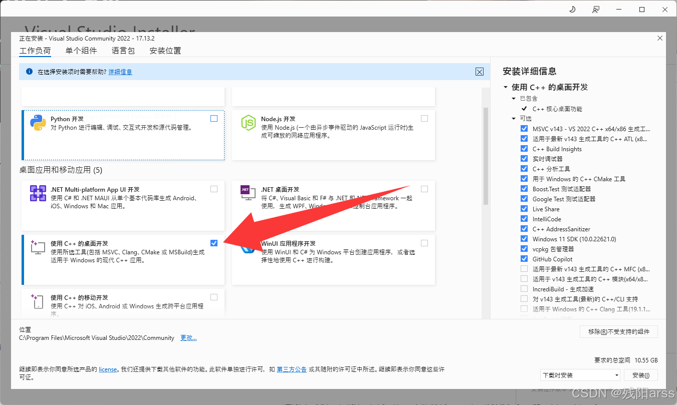The height and width of the screenshot is (405, 677).
Task: Close the installer workload dialog
Action: click(x=659, y=38)
